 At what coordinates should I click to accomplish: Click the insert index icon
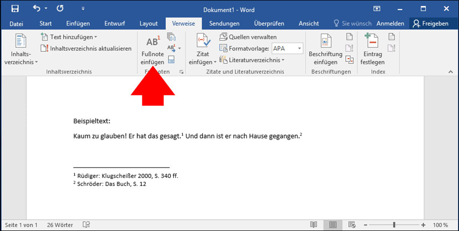392,37
